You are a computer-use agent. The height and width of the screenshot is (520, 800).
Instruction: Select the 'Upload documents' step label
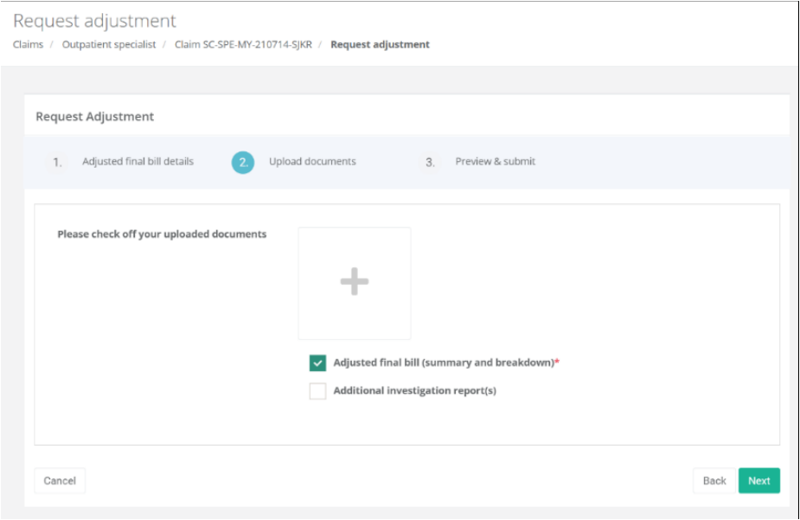pyautogui.click(x=312, y=162)
